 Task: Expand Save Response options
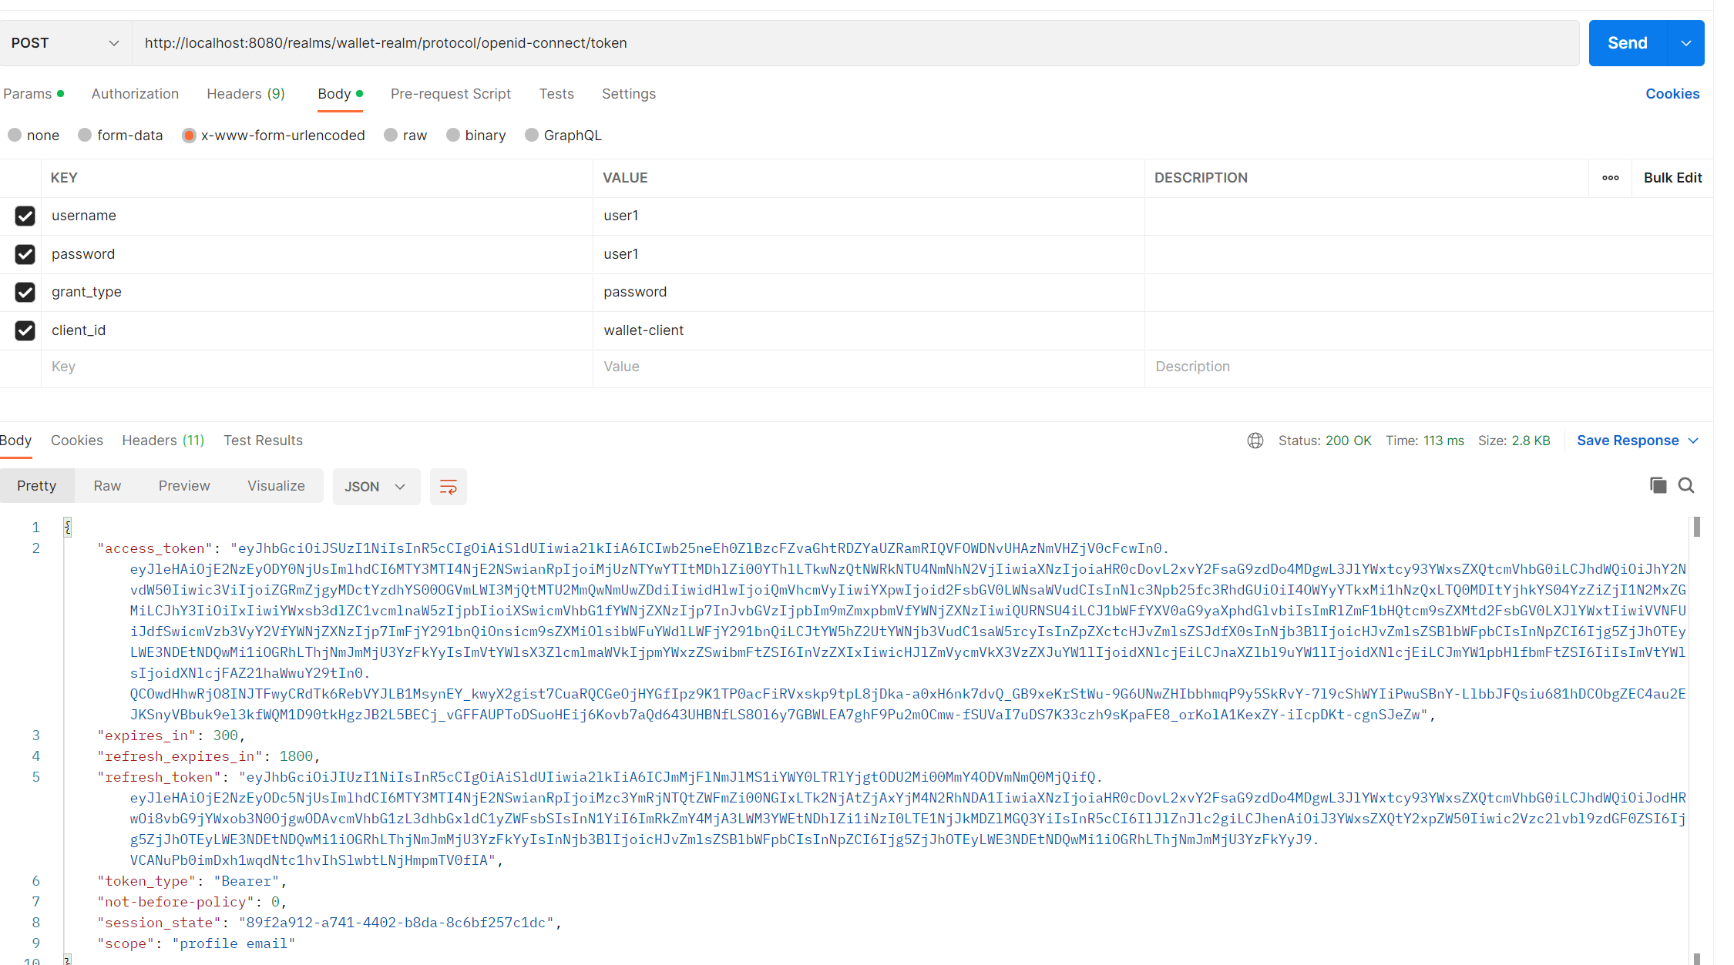tap(1693, 441)
